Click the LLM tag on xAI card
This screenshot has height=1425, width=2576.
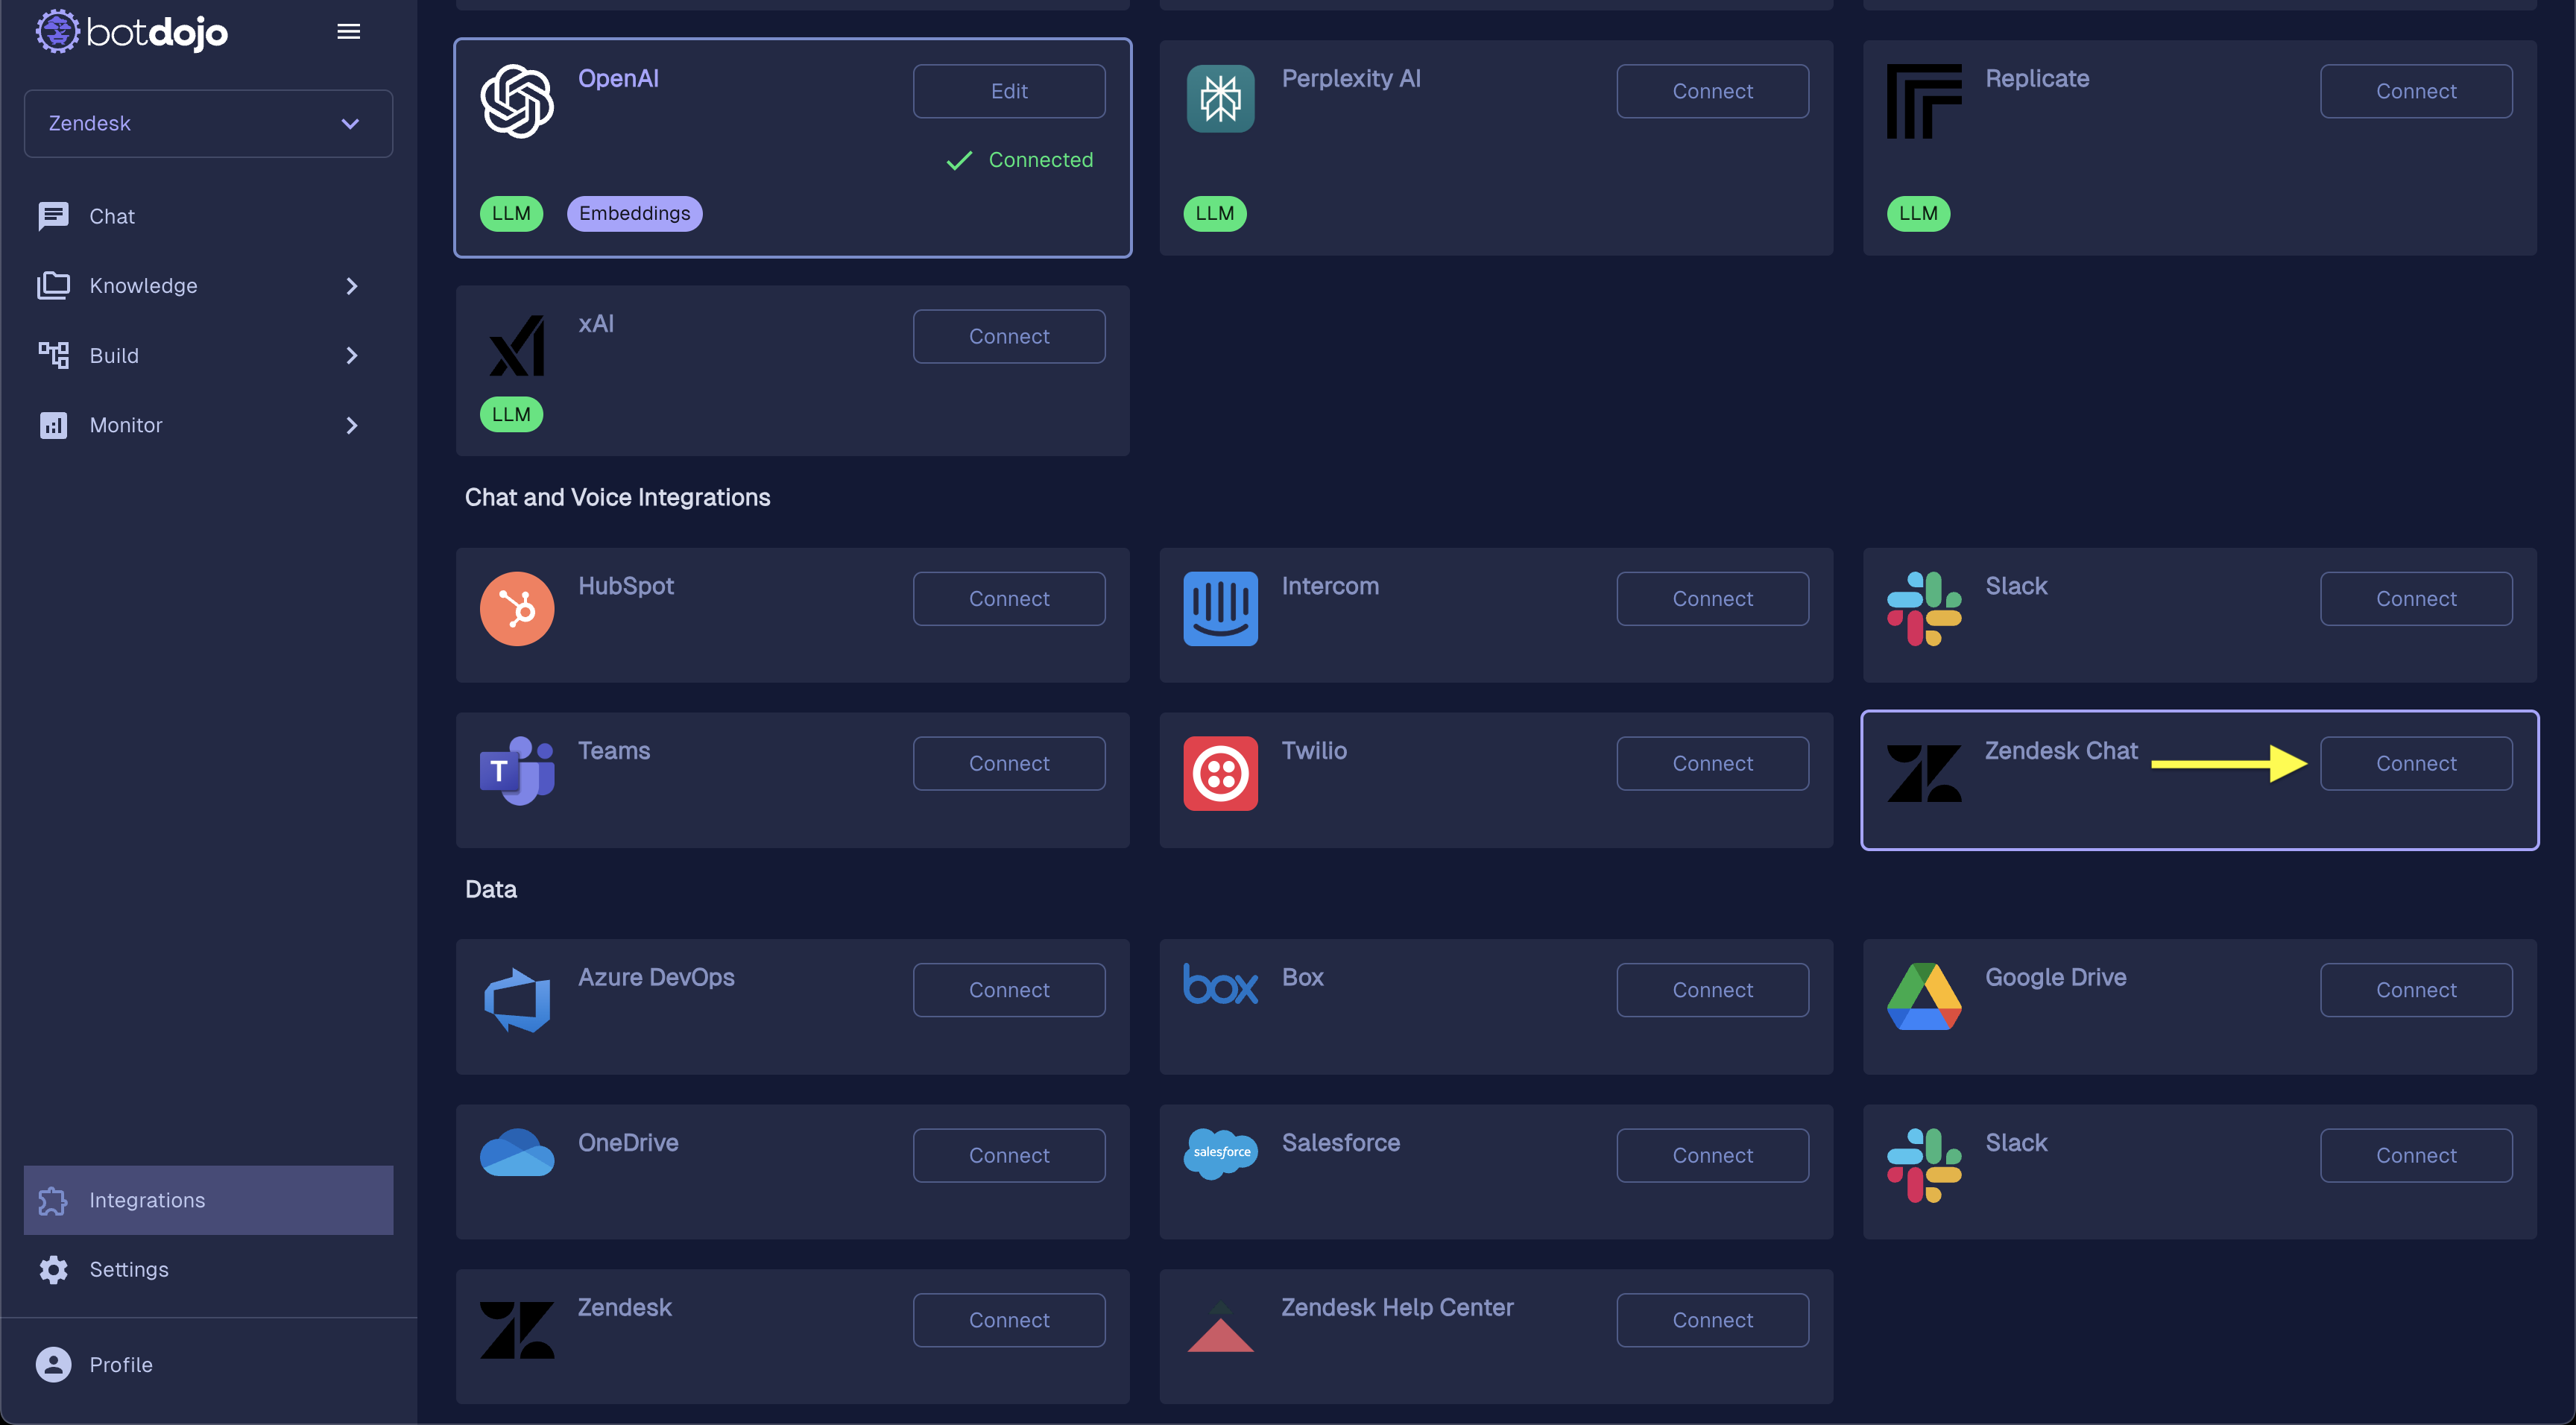511,414
